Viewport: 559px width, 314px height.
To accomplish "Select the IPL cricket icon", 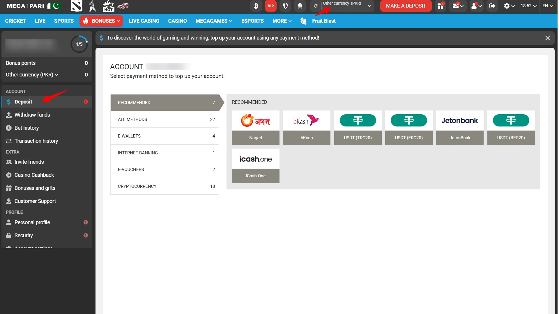I will point(92,6).
